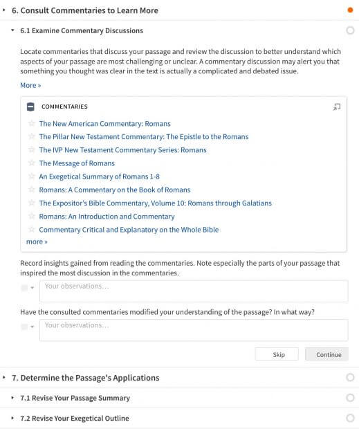Open The IVP New Testament Commentary Series: Romans
This screenshot has width=359, height=429.
pos(122,150)
